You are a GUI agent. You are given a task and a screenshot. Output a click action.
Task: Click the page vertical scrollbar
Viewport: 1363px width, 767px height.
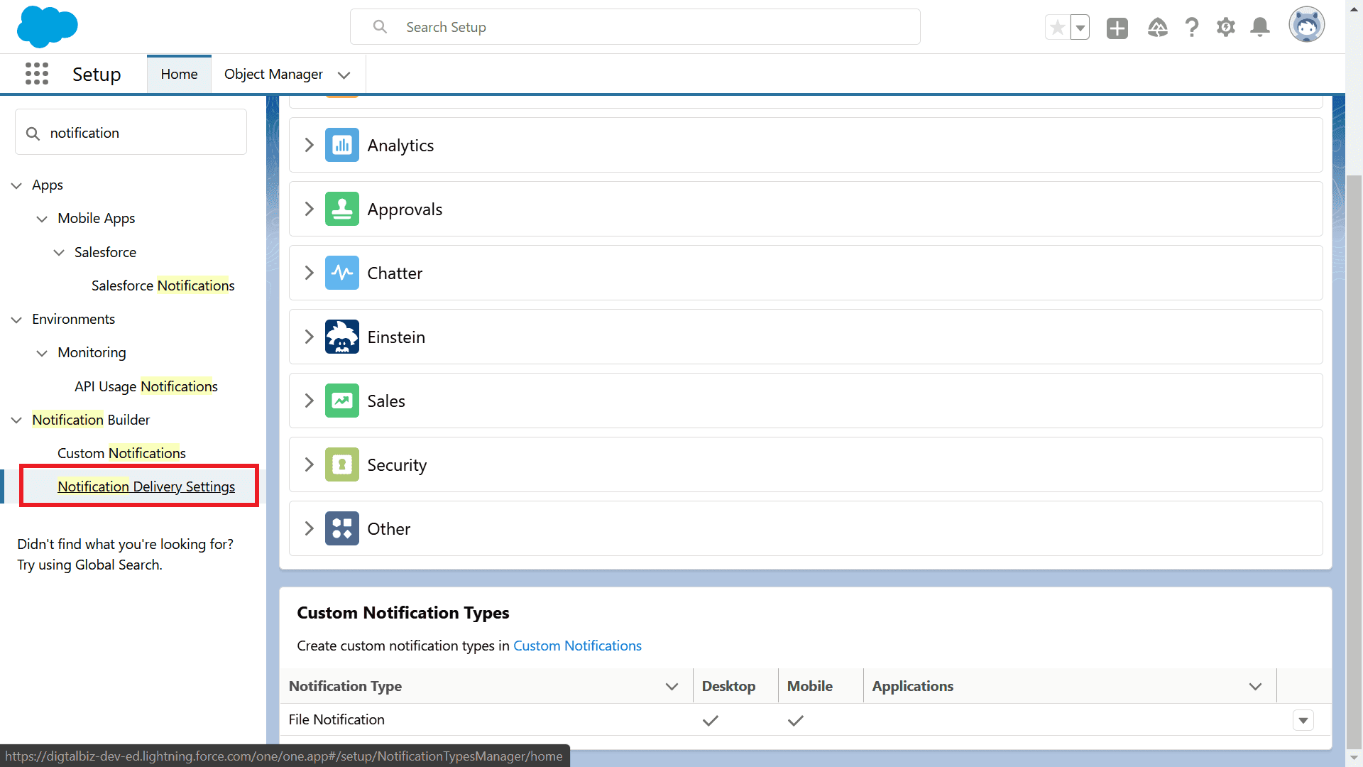[1354, 462]
